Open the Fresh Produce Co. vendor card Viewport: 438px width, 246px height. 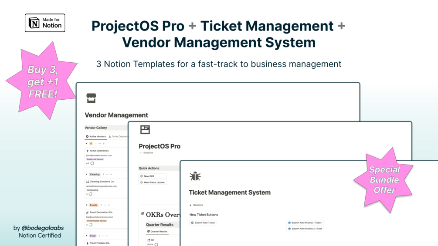click(106, 243)
